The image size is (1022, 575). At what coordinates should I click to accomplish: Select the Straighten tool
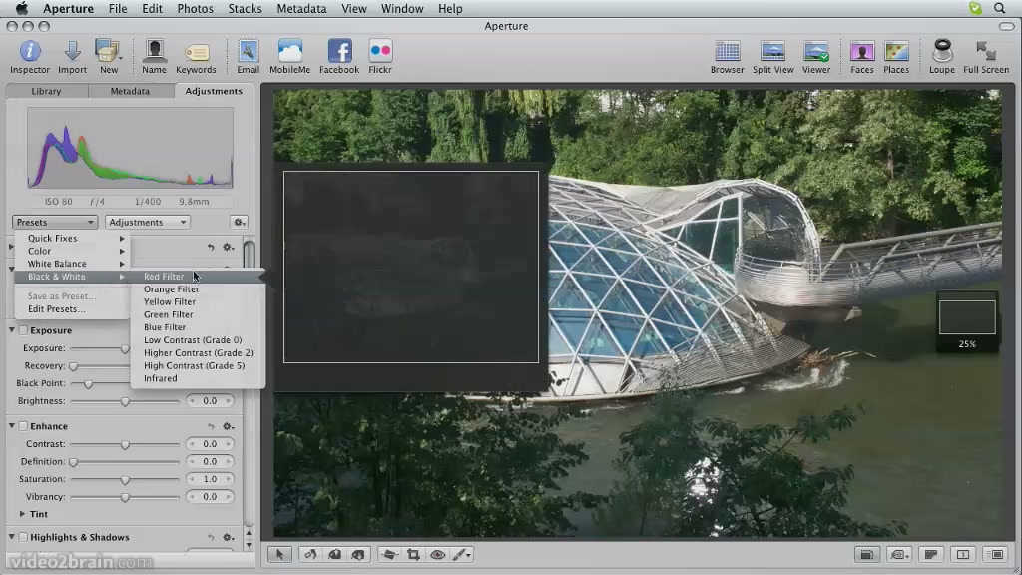(390, 555)
